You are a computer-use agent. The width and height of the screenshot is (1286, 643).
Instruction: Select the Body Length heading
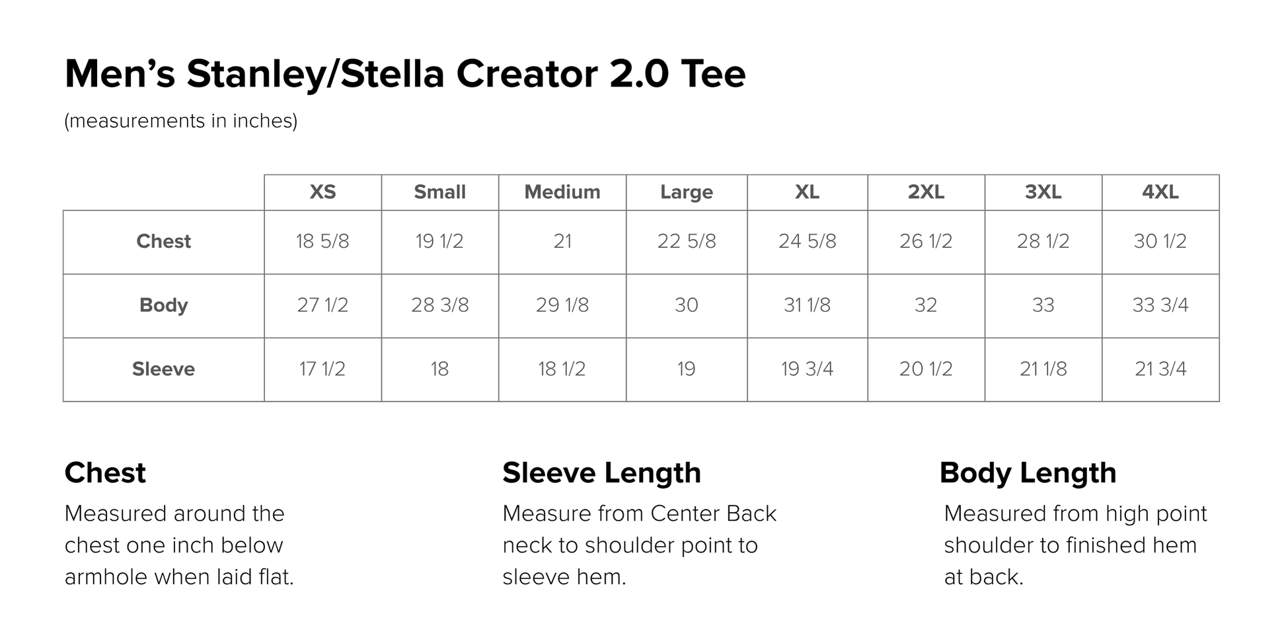[x=1028, y=473]
